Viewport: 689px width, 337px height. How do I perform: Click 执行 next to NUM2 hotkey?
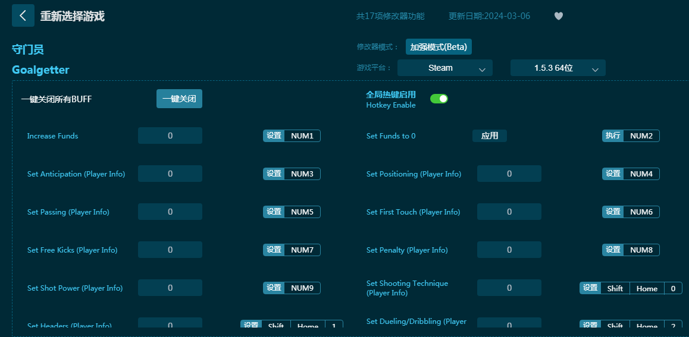[x=613, y=136]
